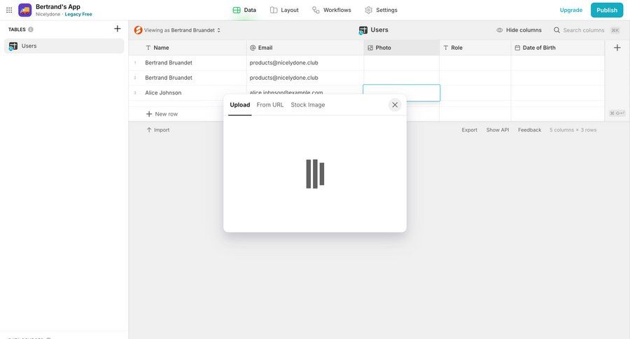
Task: Close the image upload popup
Action: coord(395,105)
